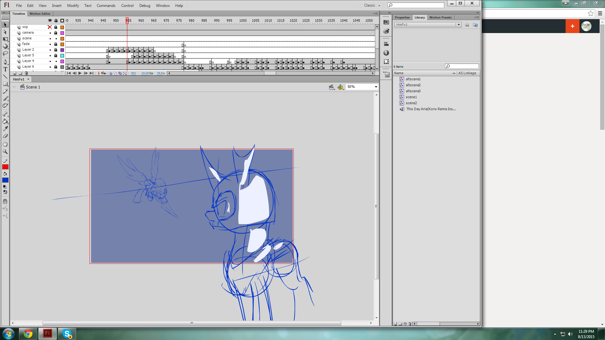Toggle outline view for Layer 5
The width and height of the screenshot is (605, 340).
click(x=62, y=56)
